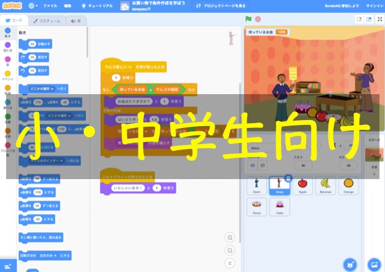Click the x座標を170にする block
Image resolution: width=385 pixels, height=272 pixels.
click(37, 193)
